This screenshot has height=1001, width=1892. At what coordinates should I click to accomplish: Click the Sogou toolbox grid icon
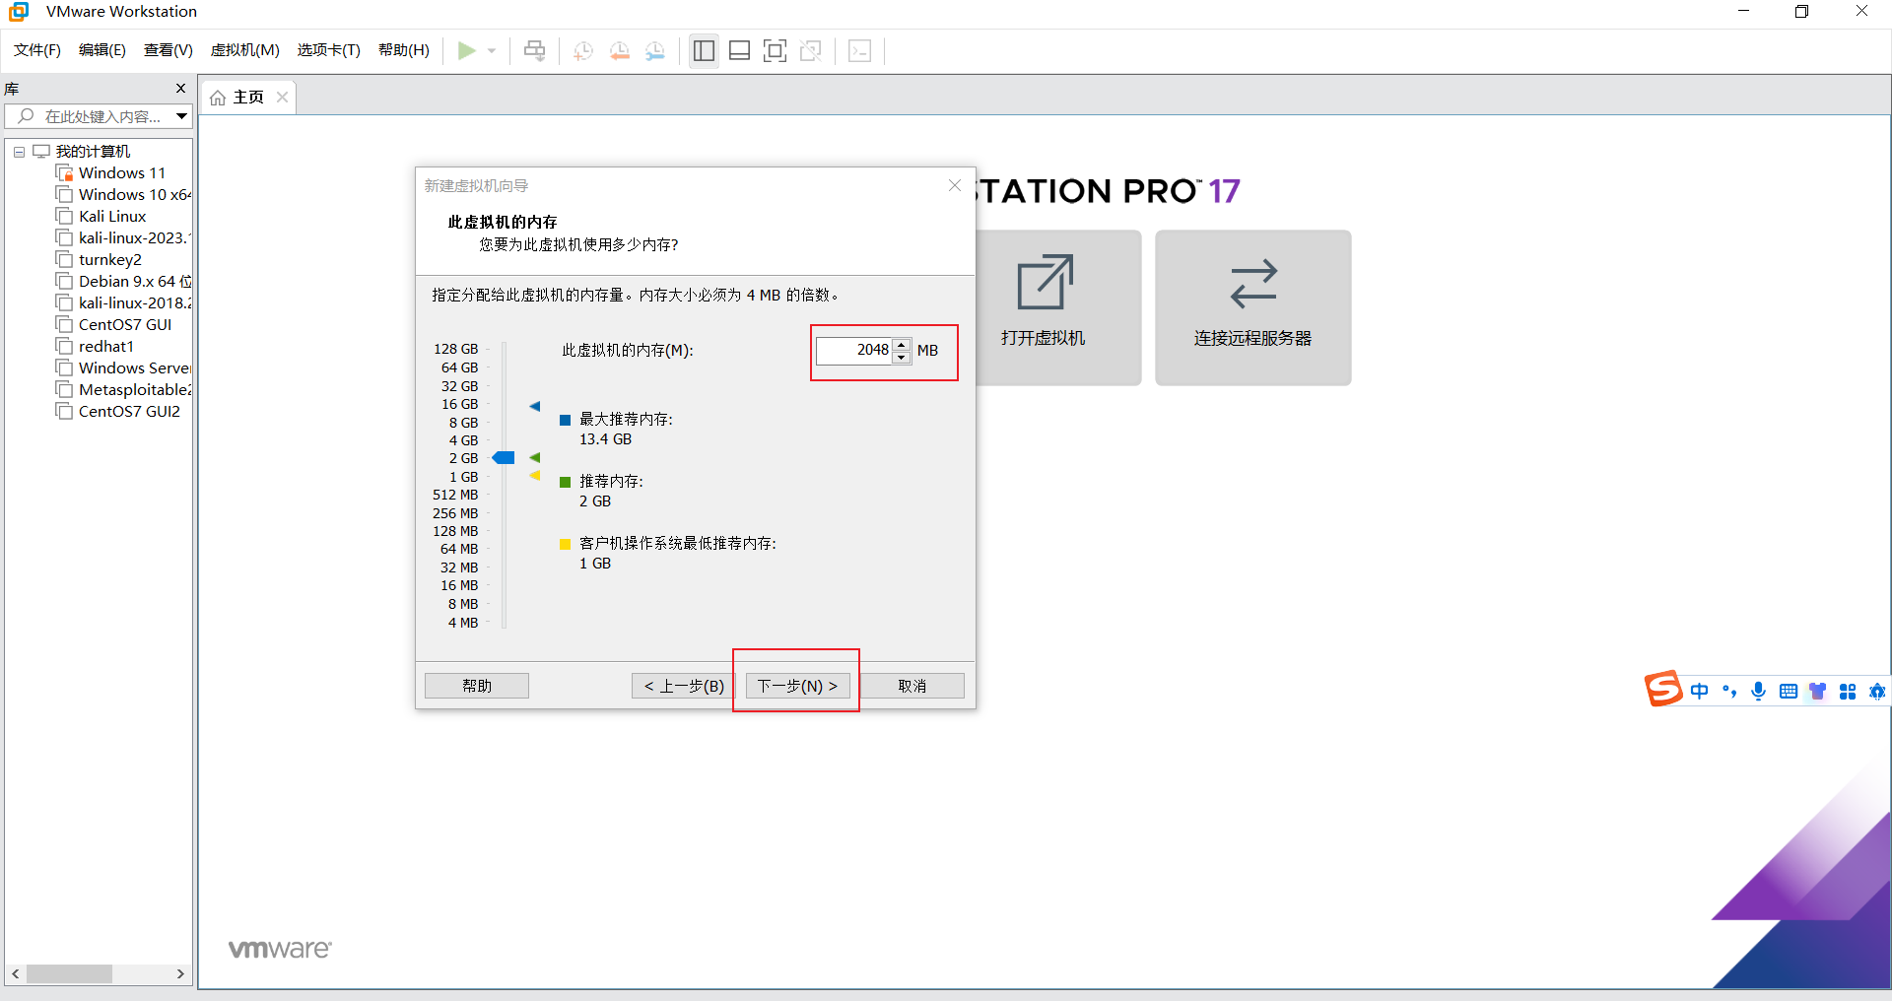coord(1848,692)
